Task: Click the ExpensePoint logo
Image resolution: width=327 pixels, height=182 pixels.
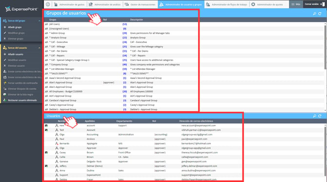Action: (21, 9)
